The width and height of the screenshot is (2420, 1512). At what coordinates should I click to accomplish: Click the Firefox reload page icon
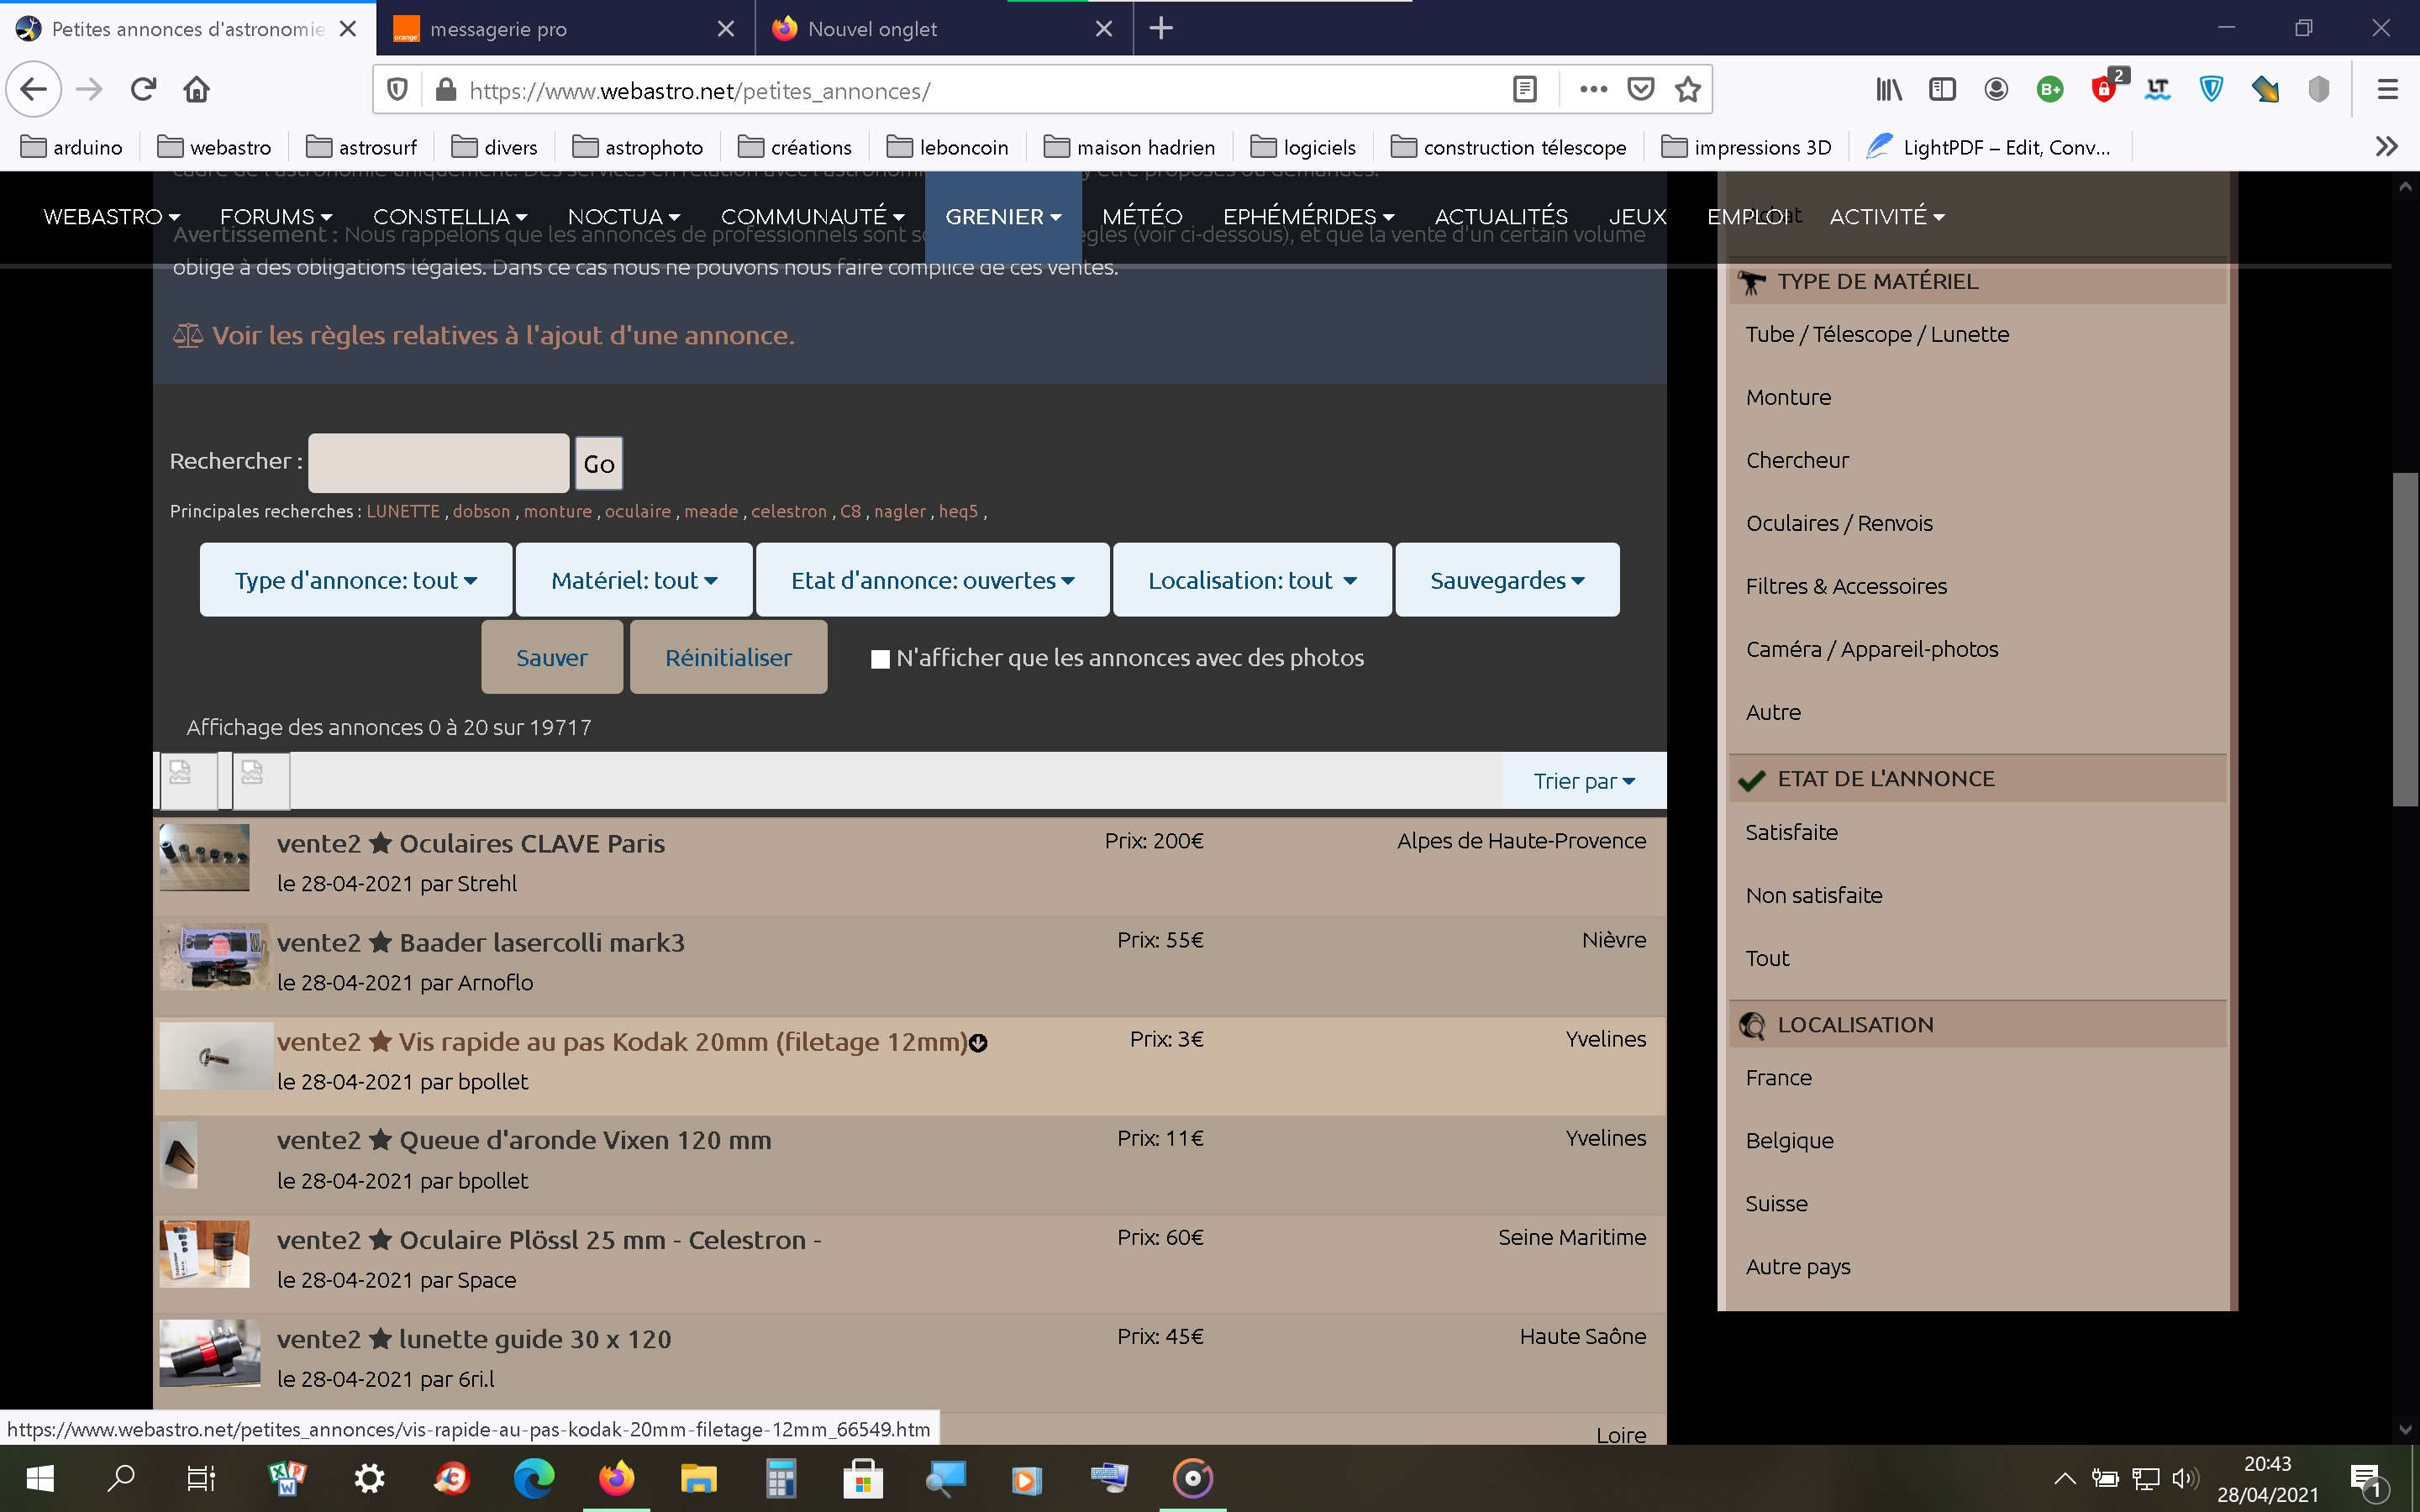tap(143, 90)
